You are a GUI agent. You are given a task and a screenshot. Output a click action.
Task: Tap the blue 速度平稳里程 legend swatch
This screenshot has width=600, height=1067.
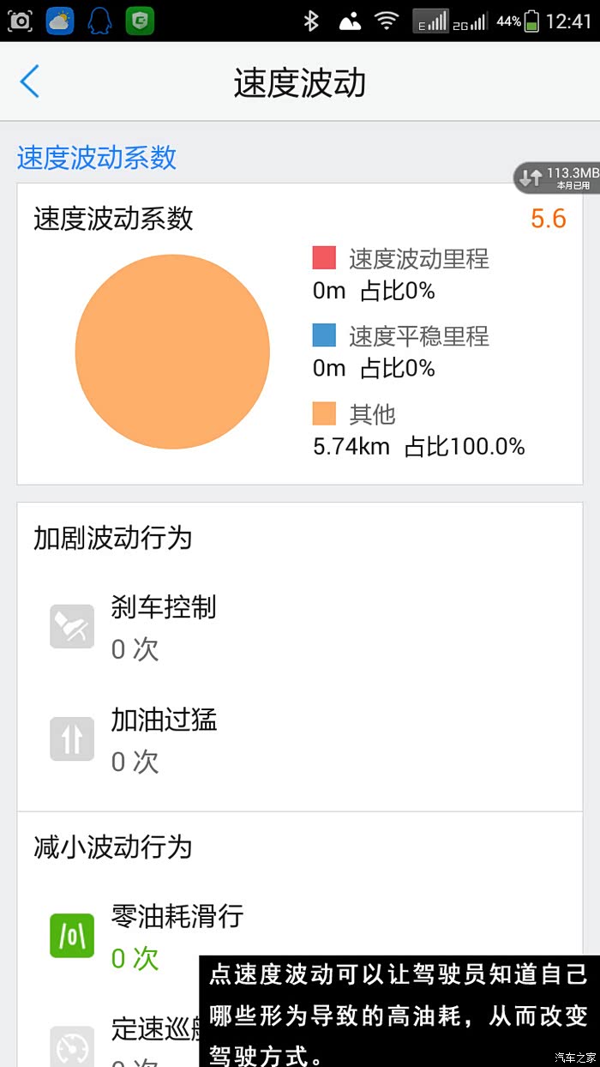pos(324,335)
